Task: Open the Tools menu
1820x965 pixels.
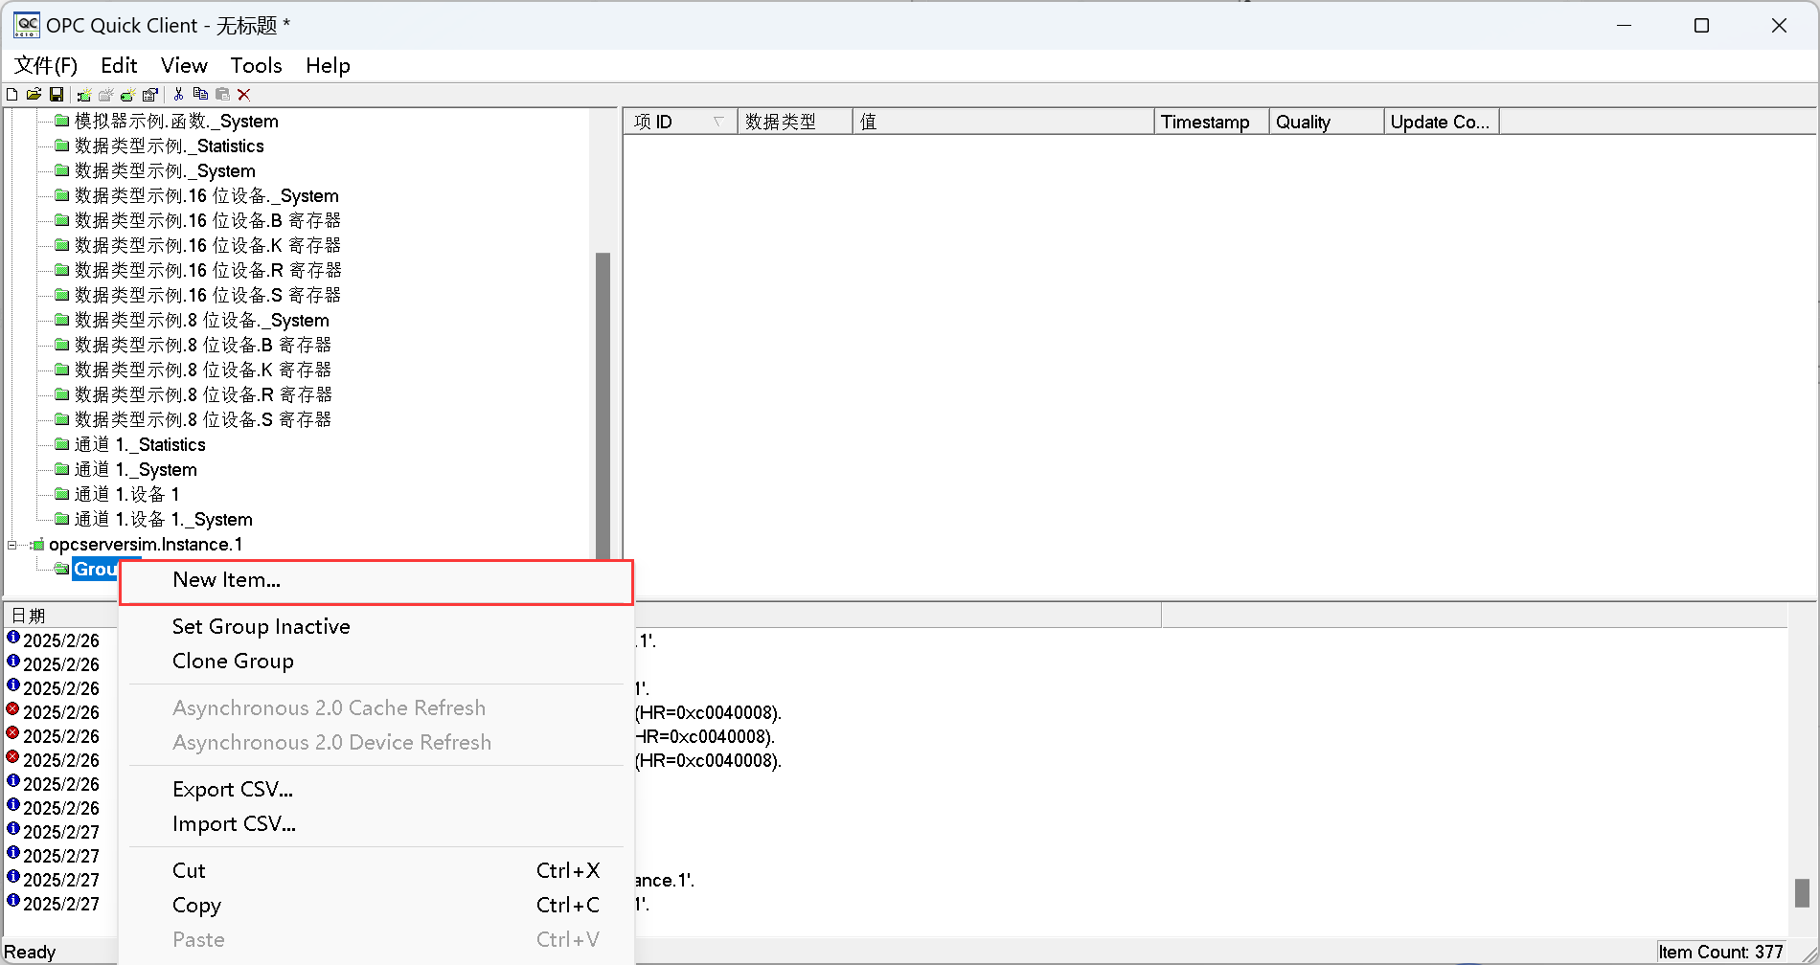Action: [x=256, y=65]
